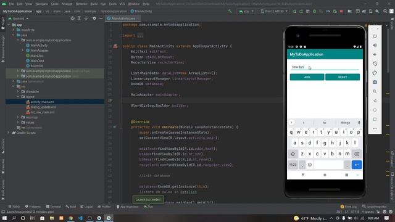Open the Navigate menu
This screenshot has width=395, height=222.
click(x=41, y=4)
